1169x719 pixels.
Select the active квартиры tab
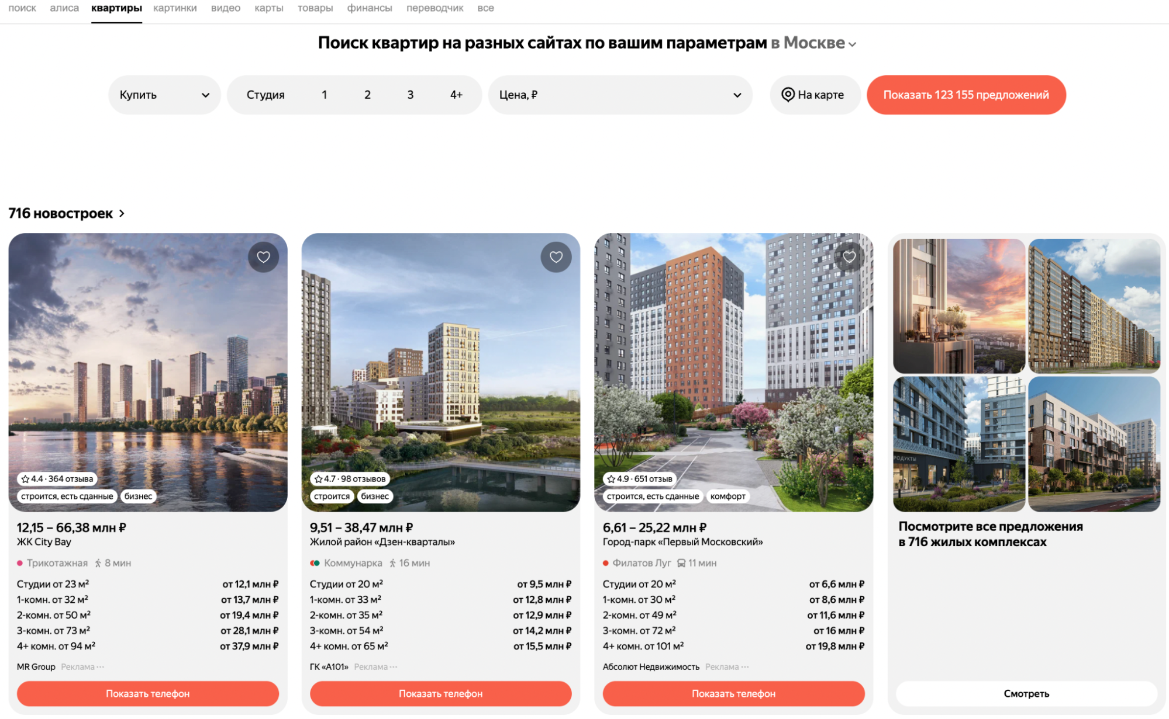tap(116, 8)
